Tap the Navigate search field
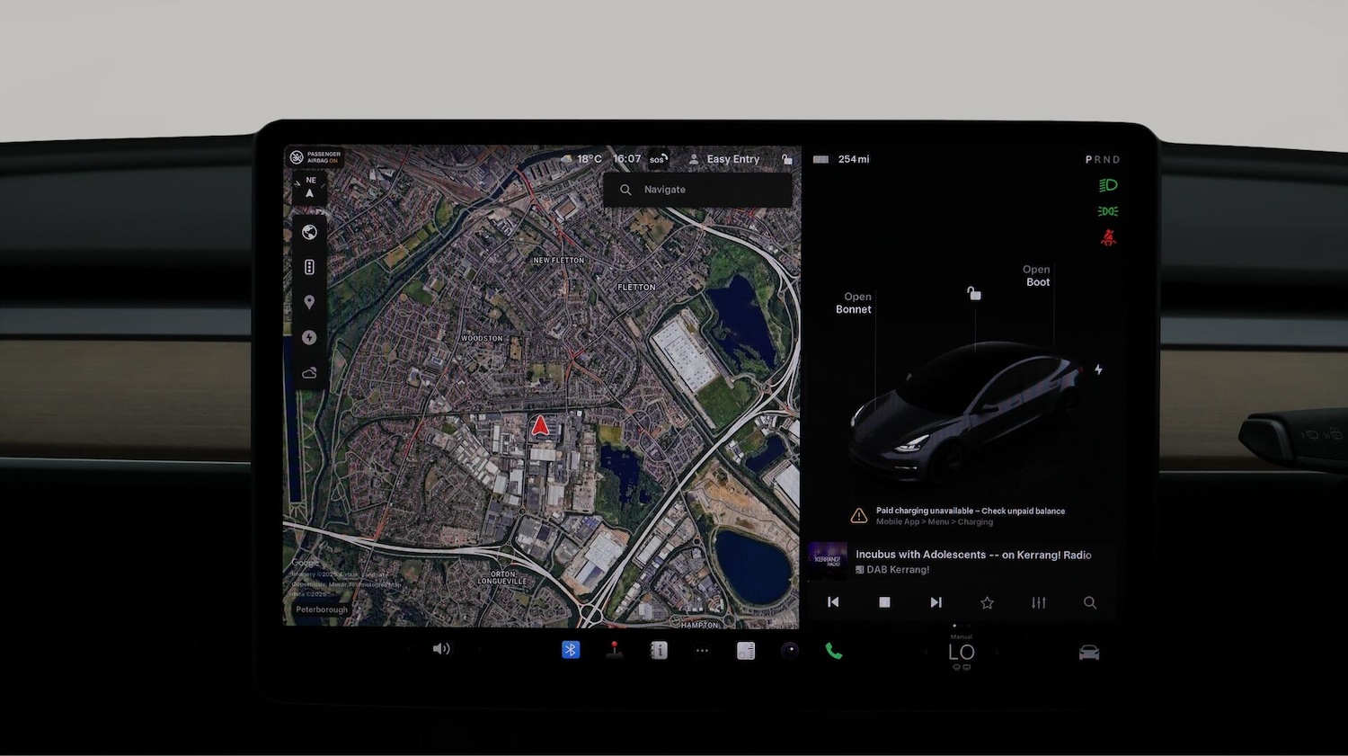 pyautogui.click(x=697, y=190)
